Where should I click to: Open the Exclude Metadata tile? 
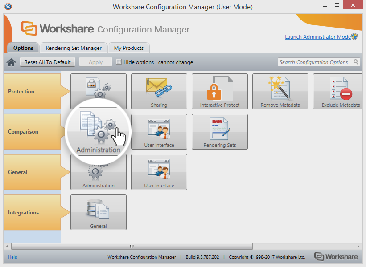point(338,91)
